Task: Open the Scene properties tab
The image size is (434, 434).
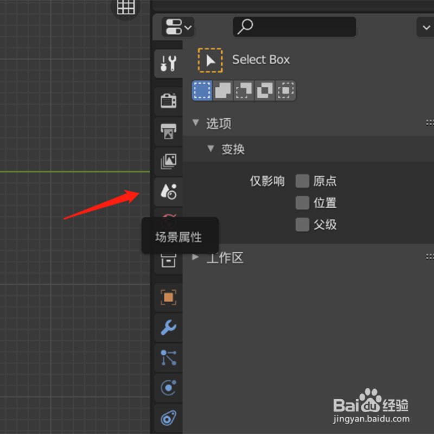Action: 169,192
